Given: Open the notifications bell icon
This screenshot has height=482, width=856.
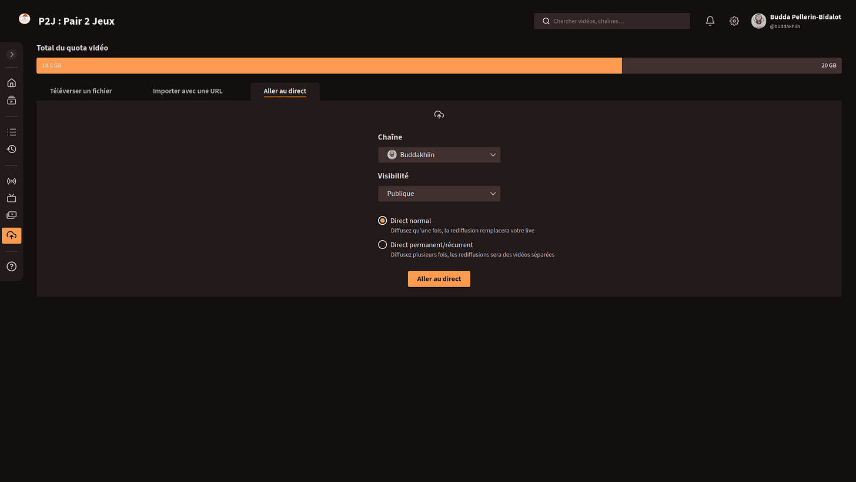Looking at the screenshot, I should [710, 21].
